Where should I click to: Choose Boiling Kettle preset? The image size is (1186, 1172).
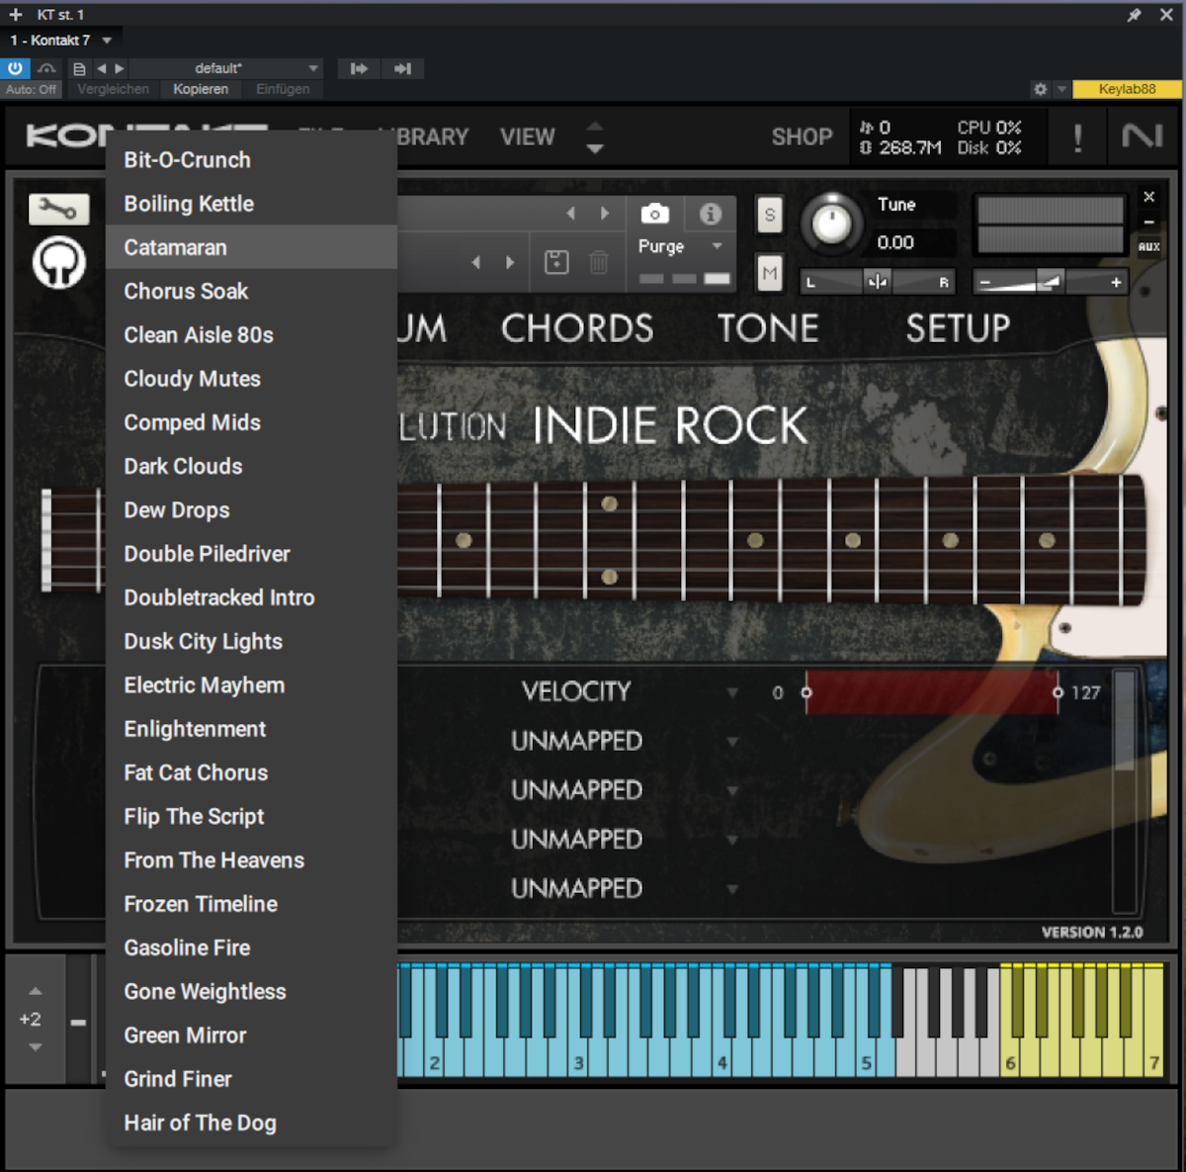click(x=251, y=204)
